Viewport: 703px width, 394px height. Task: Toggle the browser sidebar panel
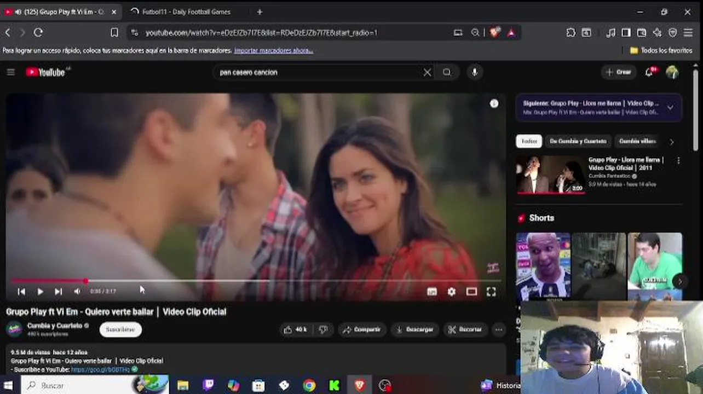click(x=626, y=33)
